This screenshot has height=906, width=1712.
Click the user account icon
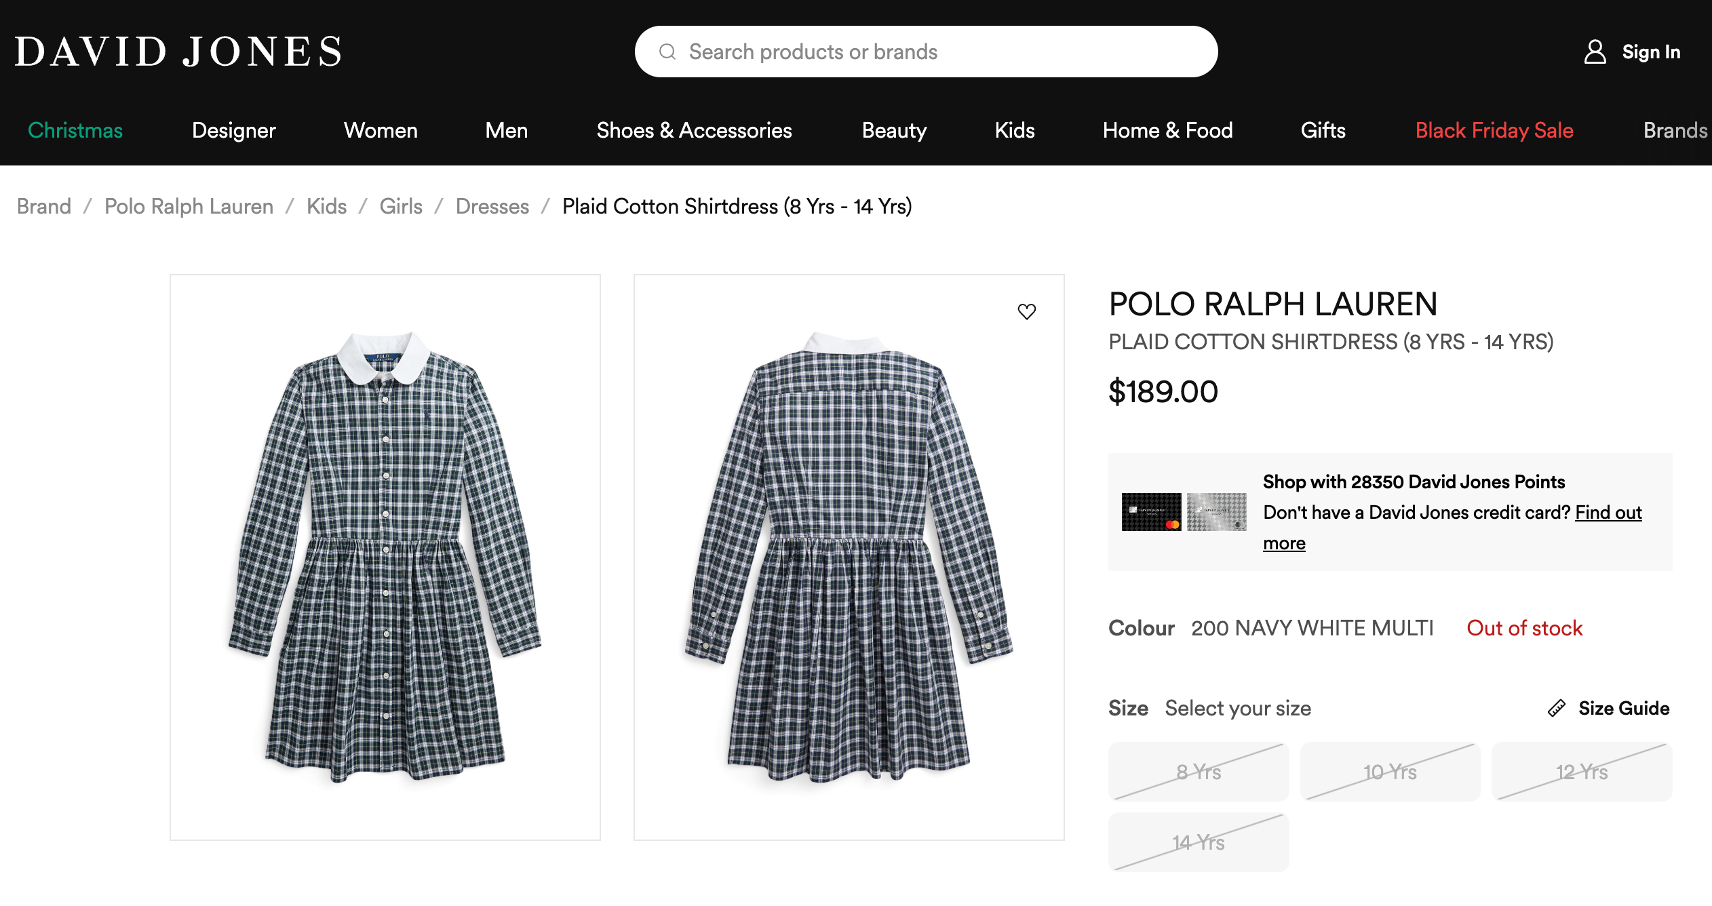click(x=1595, y=52)
